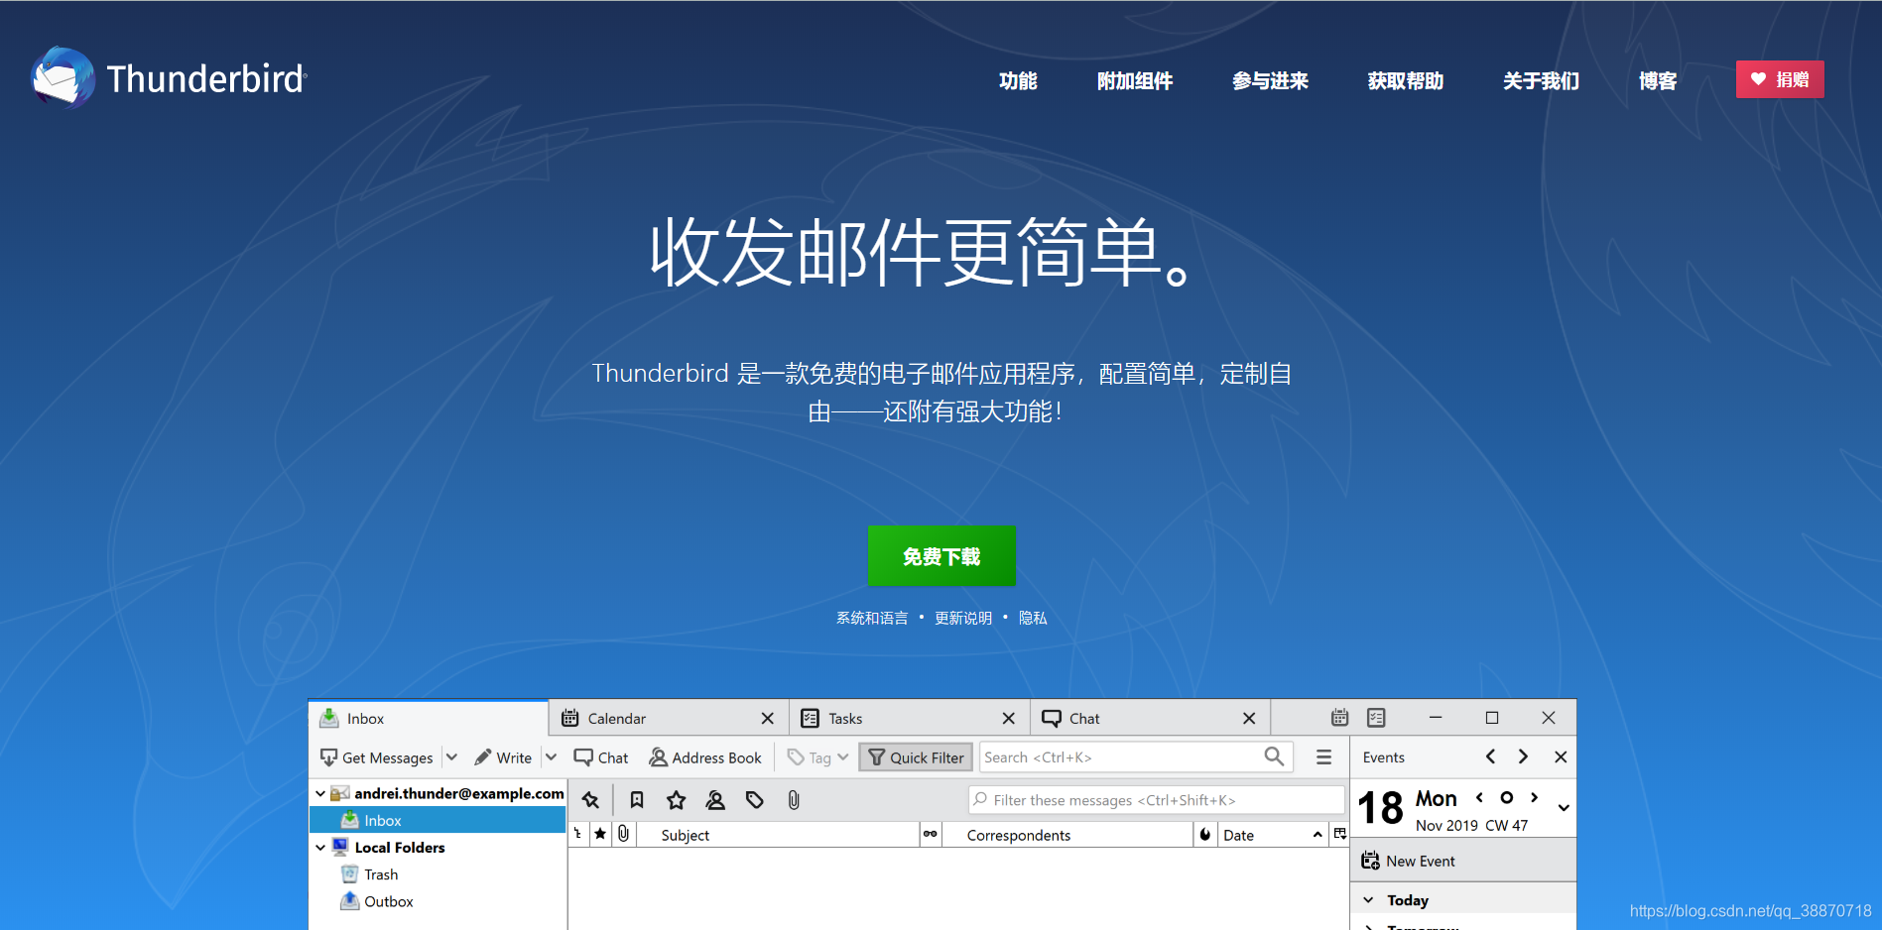The width and height of the screenshot is (1882, 930).
Task: Sort by Subject column header
Action: [777, 835]
